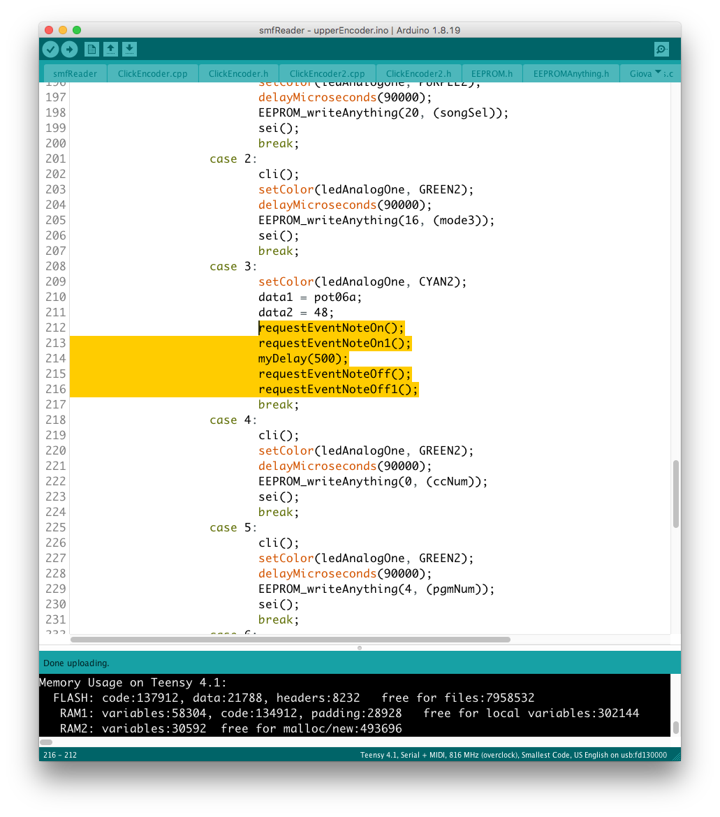The image size is (720, 817).
Task: Click the Upload arrow icon
Action: [x=69, y=49]
